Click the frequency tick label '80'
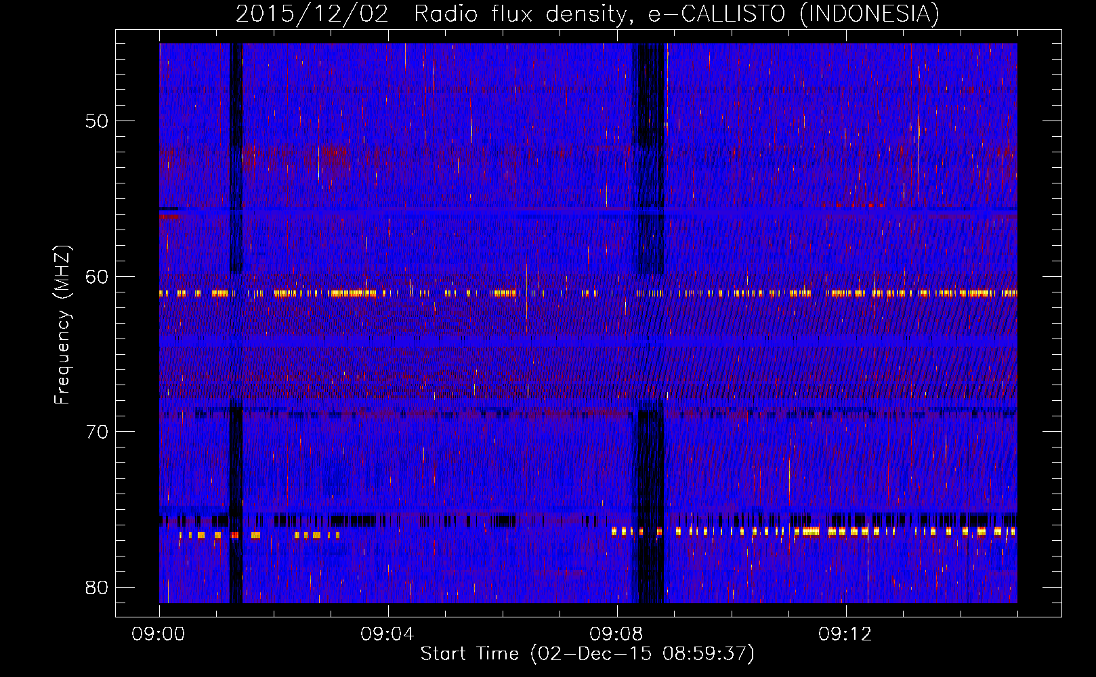The width and height of the screenshot is (1096, 677). point(97,587)
